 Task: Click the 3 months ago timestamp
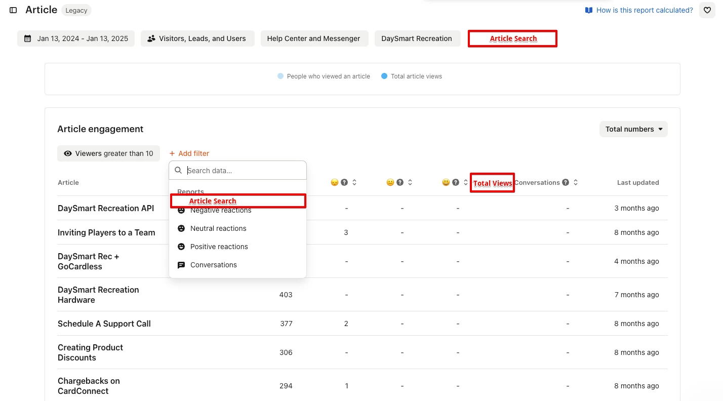(x=637, y=208)
